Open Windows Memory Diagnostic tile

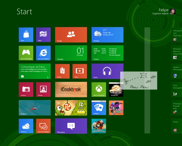tap(177, 53)
